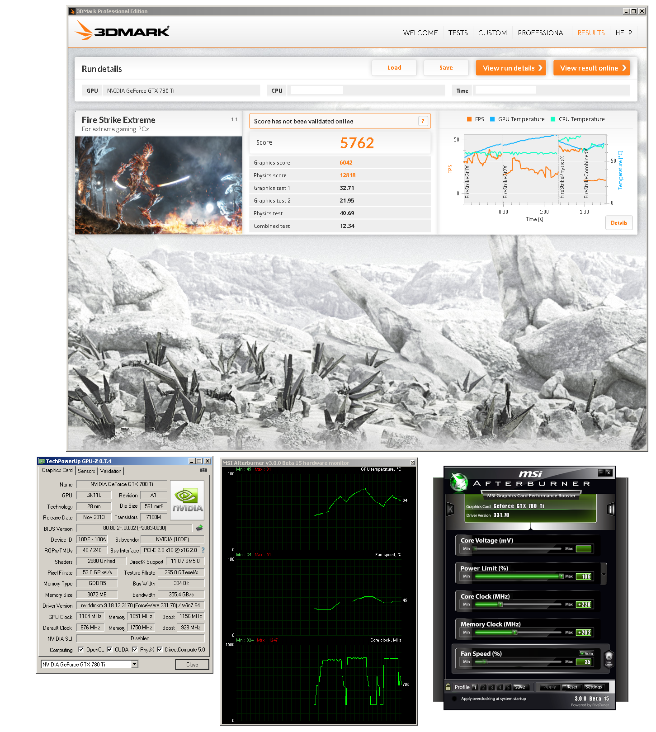Click the Core Voltage slider in Afterburner
Viewport: 656px width, 732px height.
(517, 549)
